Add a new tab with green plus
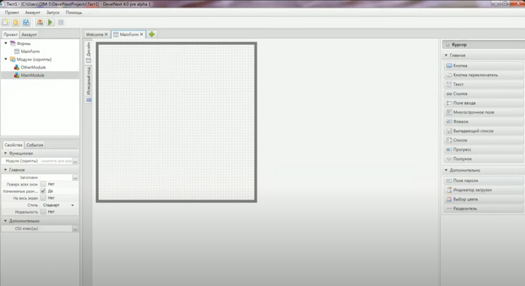525x286 pixels. (151, 34)
